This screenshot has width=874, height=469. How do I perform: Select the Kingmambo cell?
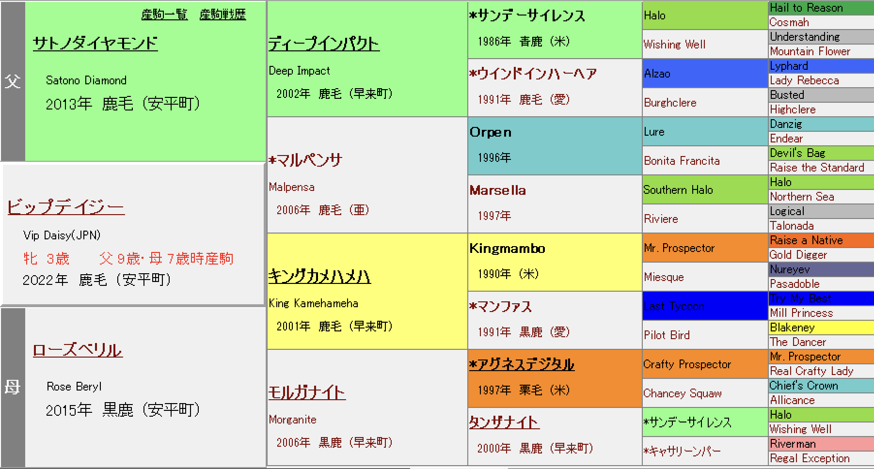click(507, 249)
